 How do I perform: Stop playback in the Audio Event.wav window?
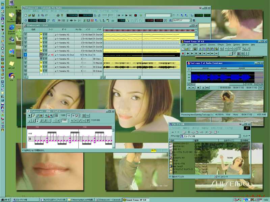coord(198,88)
